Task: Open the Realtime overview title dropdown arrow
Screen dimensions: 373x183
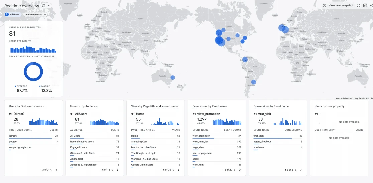Action: pyautogui.click(x=49, y=6)
